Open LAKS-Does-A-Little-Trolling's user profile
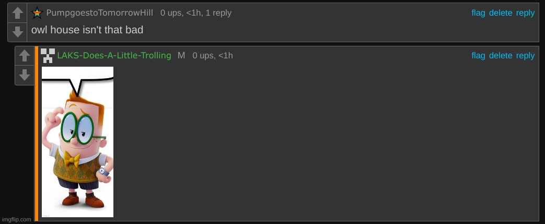Image resolution: width=545 pixels, height=224 pixels. (114, 56)
